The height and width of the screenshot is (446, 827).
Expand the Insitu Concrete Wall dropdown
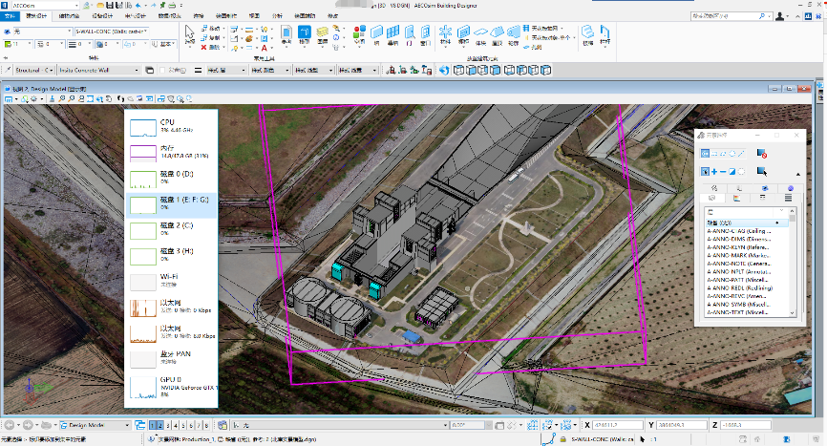(x=137, y=70)
